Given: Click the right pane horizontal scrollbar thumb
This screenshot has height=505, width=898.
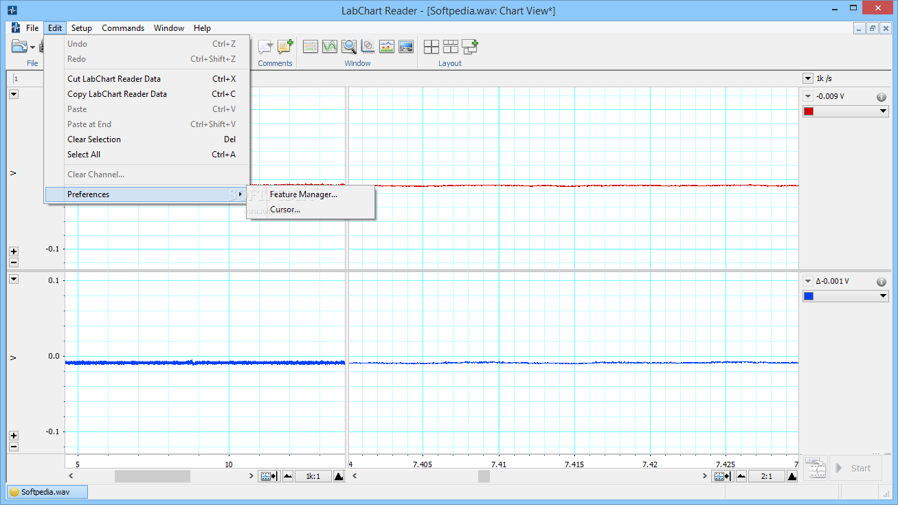Looking at the screenshot, I should coord(484,476).
